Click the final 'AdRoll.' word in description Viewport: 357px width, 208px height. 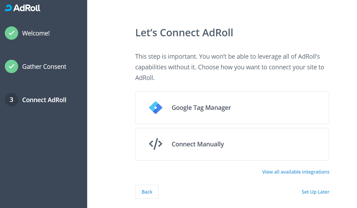click(x=145, y=78)
